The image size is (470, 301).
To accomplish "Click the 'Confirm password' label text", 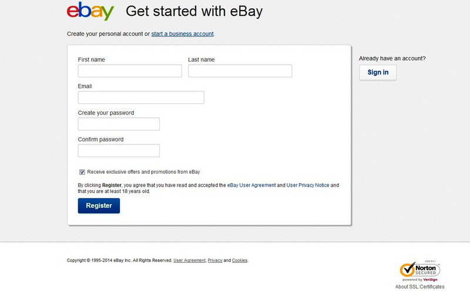I will pyautogui.click(x=100, y=140).
